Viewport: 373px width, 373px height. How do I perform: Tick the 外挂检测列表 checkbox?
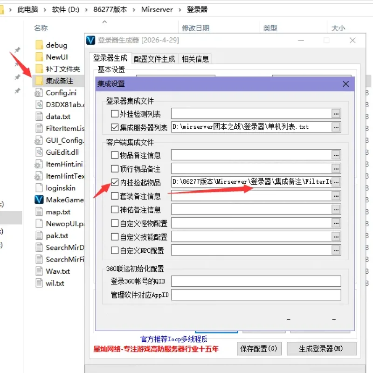[115, 114]
